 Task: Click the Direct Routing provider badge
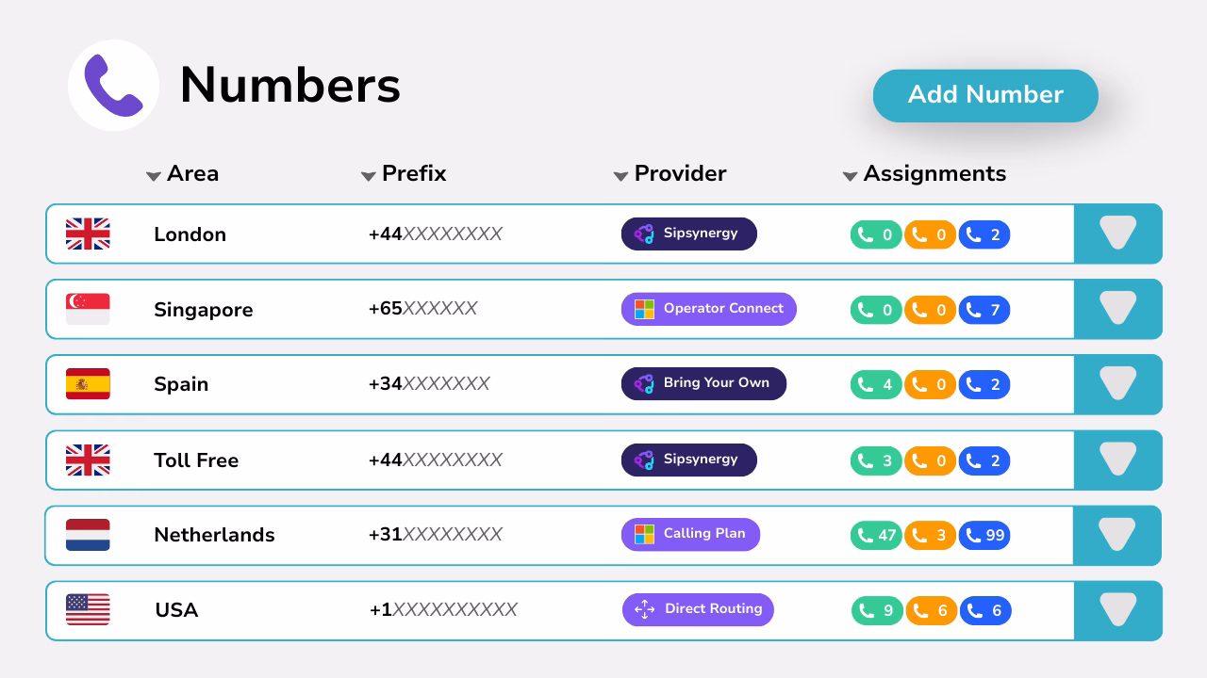point(698,609)
